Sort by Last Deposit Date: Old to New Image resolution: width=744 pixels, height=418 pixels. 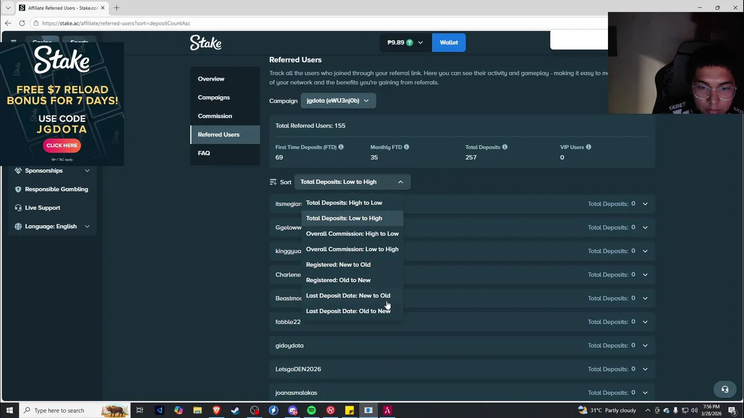[x=352, y=311]
